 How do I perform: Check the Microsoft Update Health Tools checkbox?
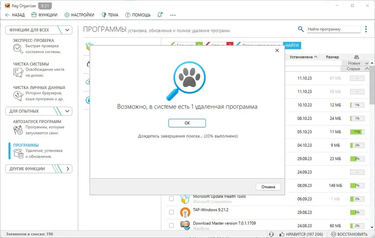[171, 199]
